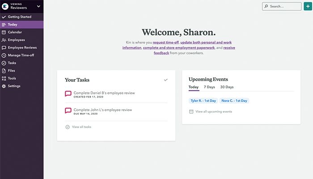Switch to the 30 Days tab
The width and height of the screenshot is (313, 179).
(227, 87)
